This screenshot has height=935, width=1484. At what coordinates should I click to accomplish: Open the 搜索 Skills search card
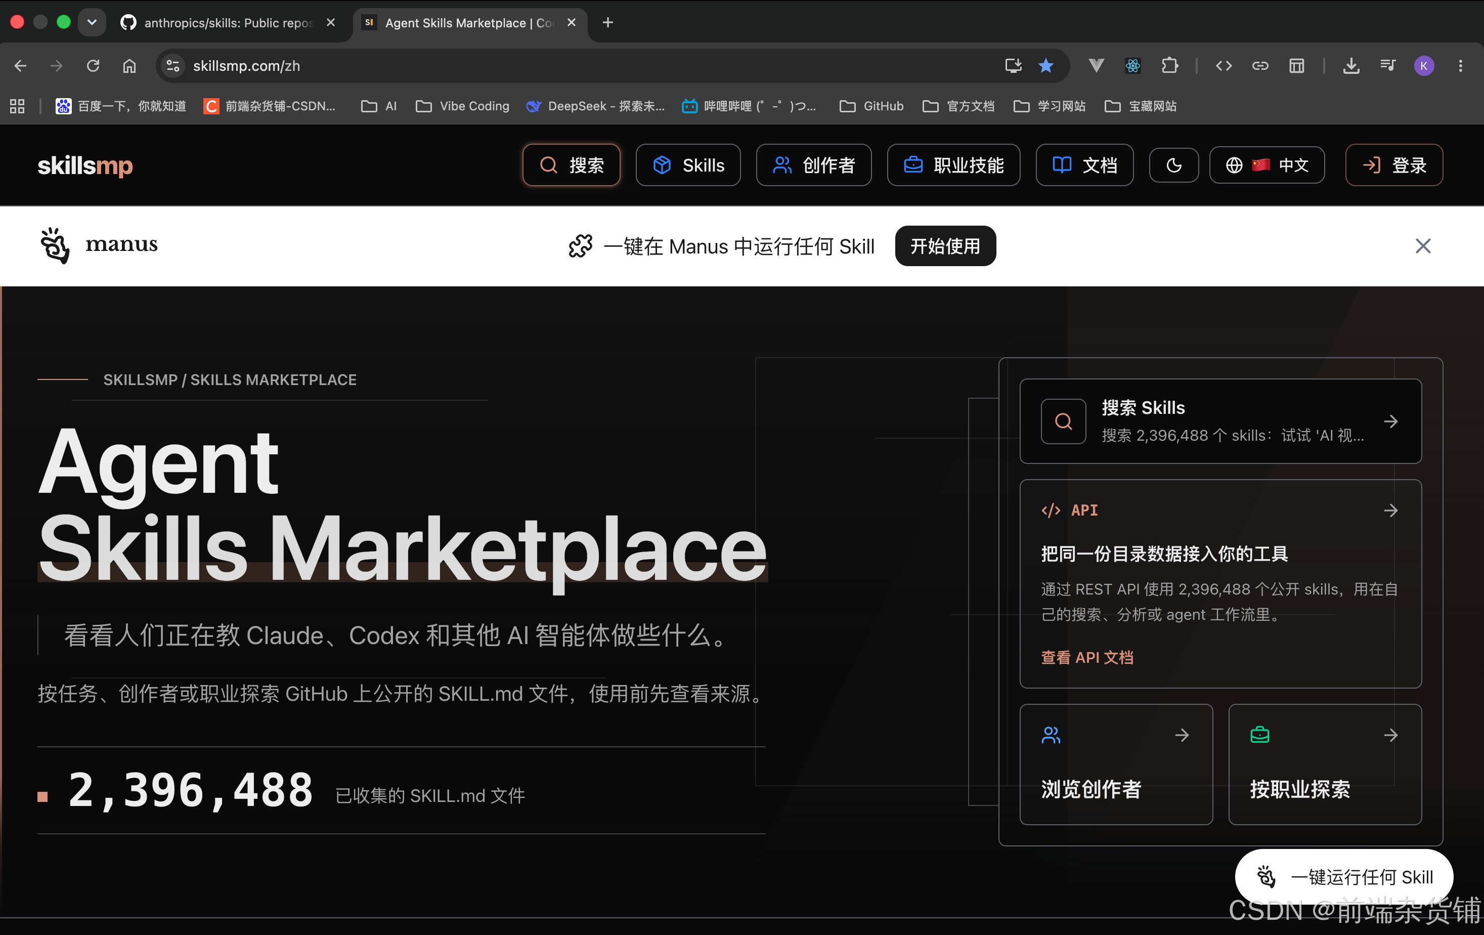click(1220, 421)
